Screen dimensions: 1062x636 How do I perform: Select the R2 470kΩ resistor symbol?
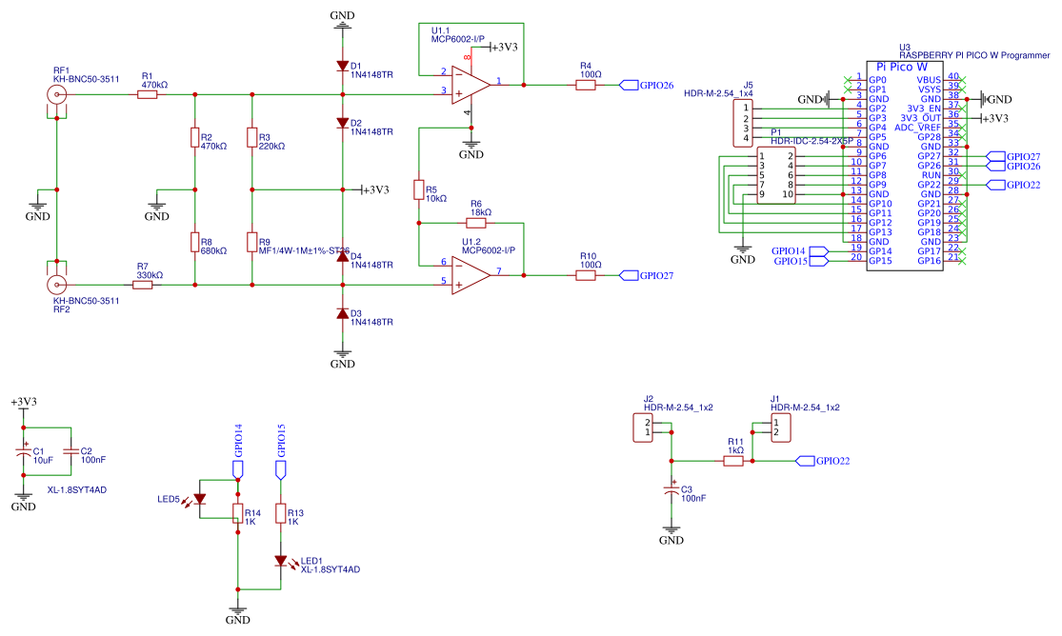click(x=195, y=137)
